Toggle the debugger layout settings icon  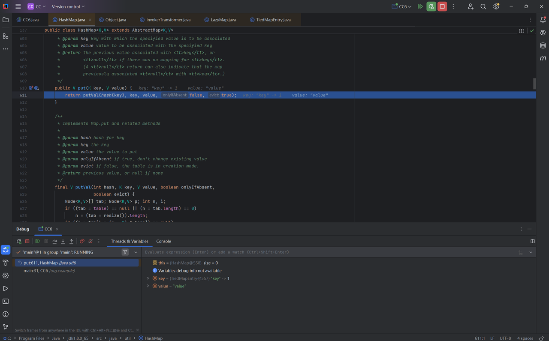533,241
